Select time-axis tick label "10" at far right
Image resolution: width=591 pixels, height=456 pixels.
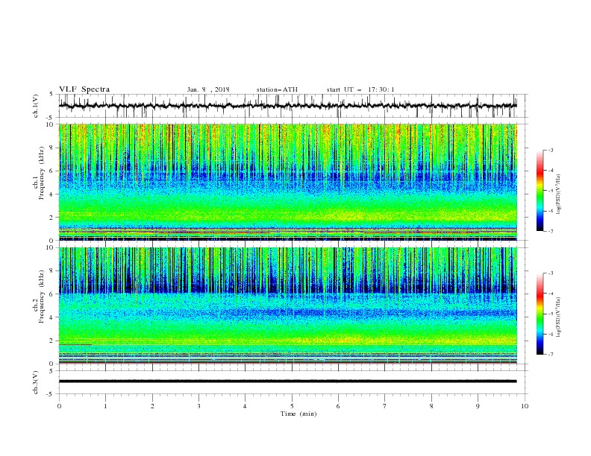pyautogui.click(x=525, y=406)
